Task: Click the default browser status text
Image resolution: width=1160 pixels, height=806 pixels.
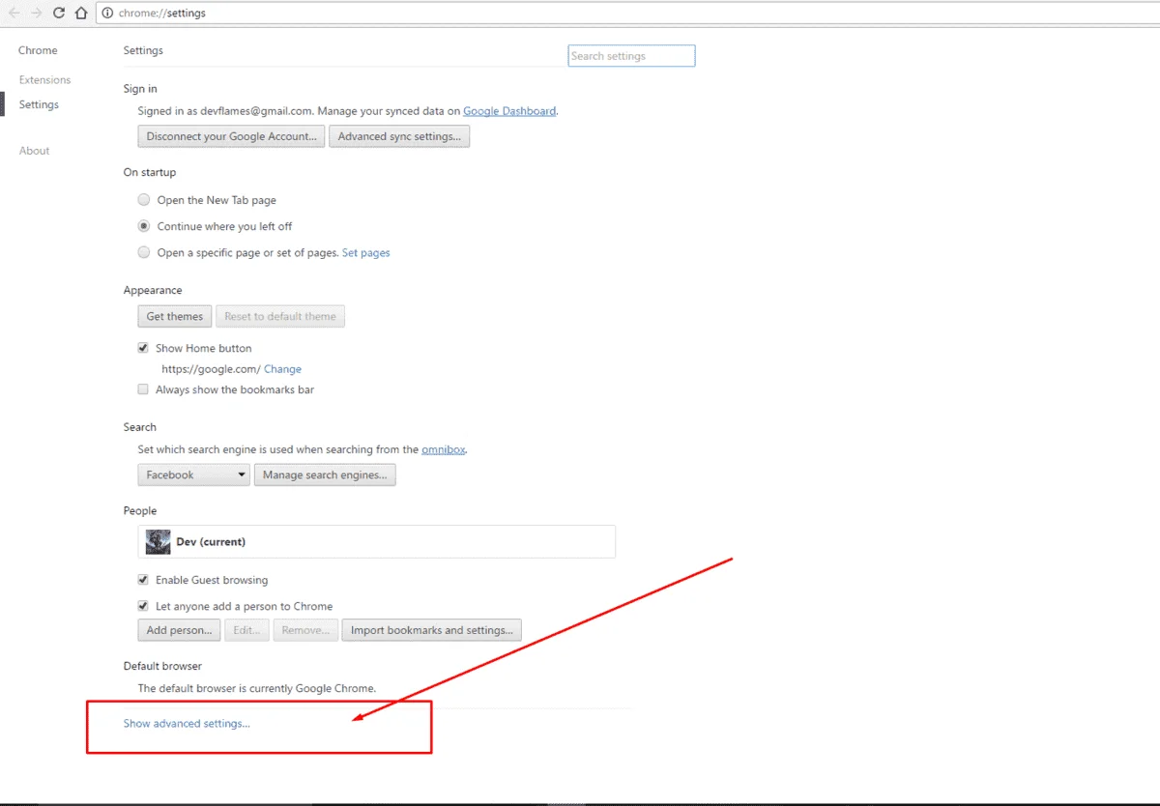Action: 257,689
